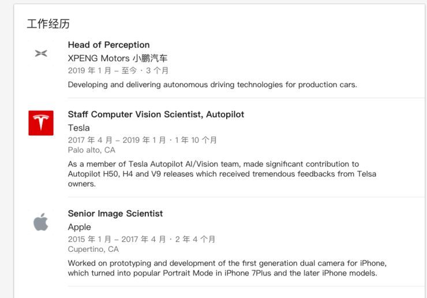427x298 pixels.
Task: Open the Head of Perception job title
Action: click(x=108, y=45)
